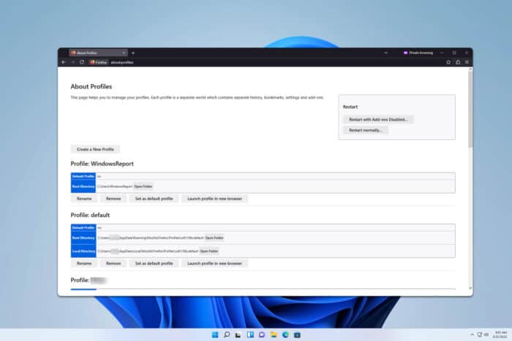Click the address bar showing about:profiles

coord(219,62)
